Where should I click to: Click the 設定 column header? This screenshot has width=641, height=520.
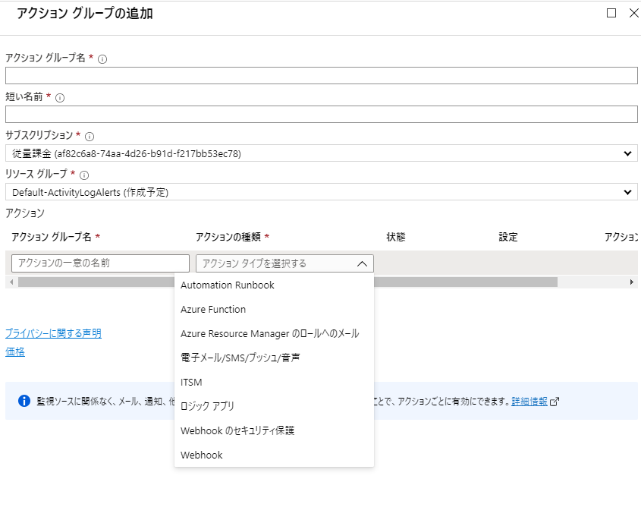[x=508, y=237]
